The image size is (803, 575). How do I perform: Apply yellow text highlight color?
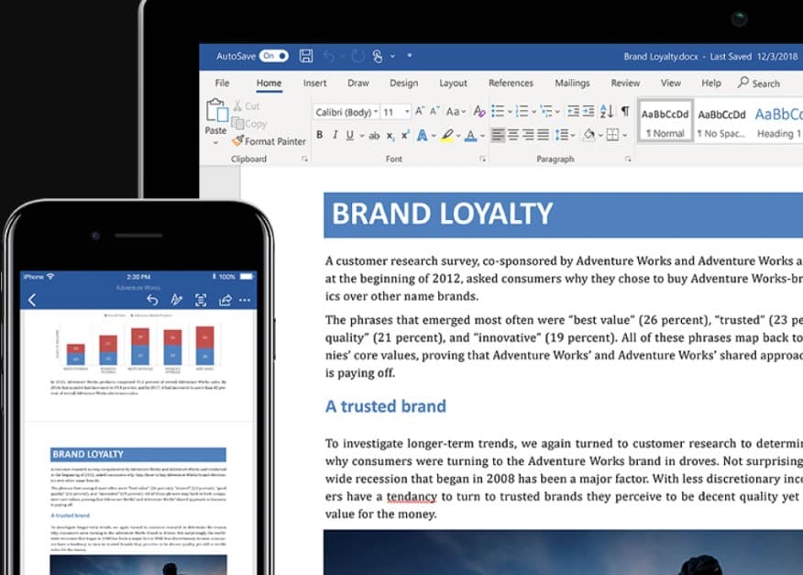click(x=446, y=136)
